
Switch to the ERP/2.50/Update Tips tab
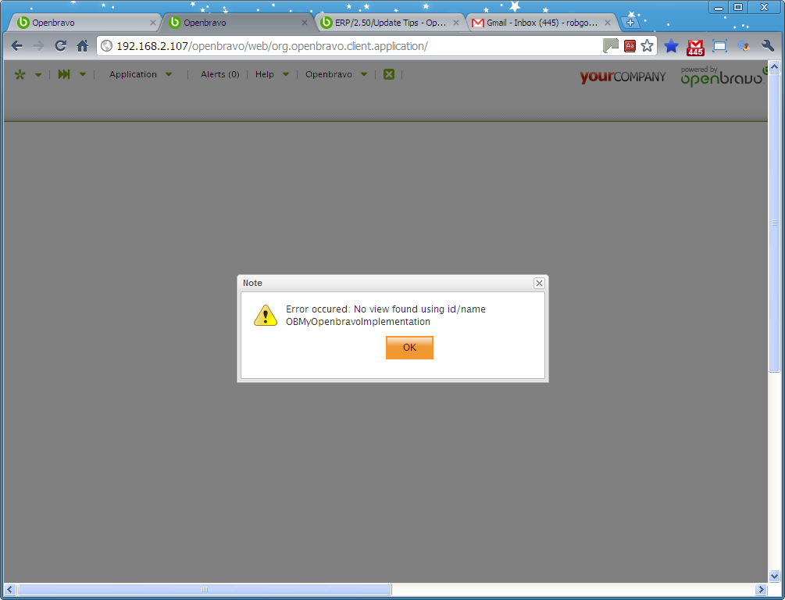(x=388, y=23)
